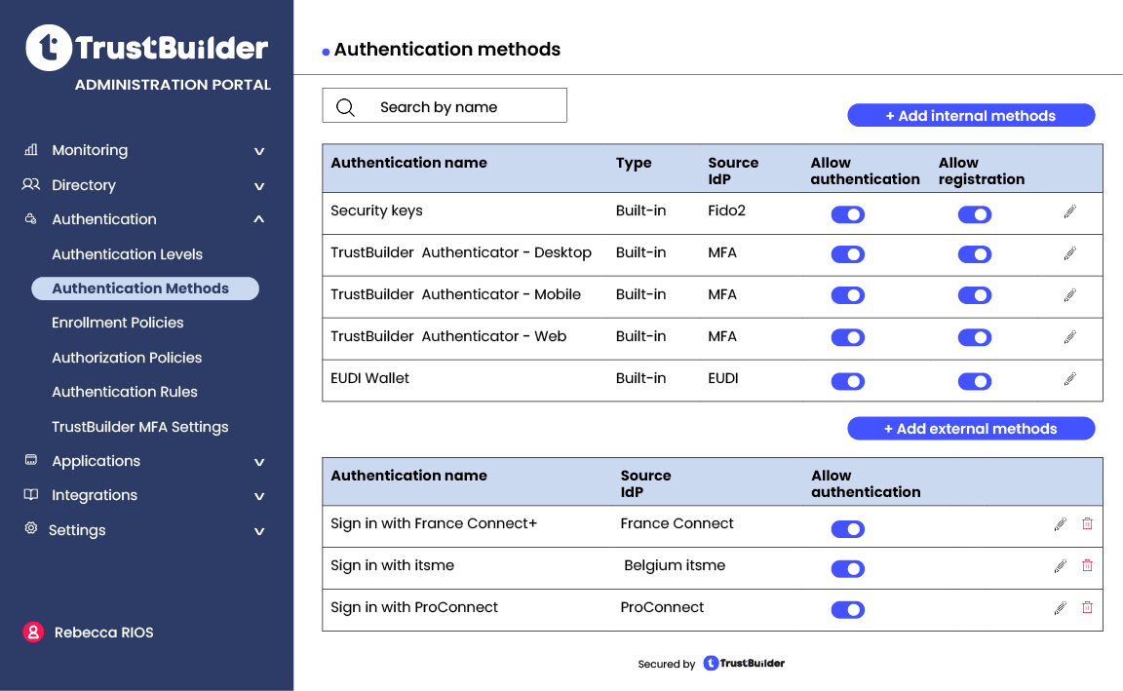Click the Applications window icon
Viewport: 1123px width, 691px height.
31,460
